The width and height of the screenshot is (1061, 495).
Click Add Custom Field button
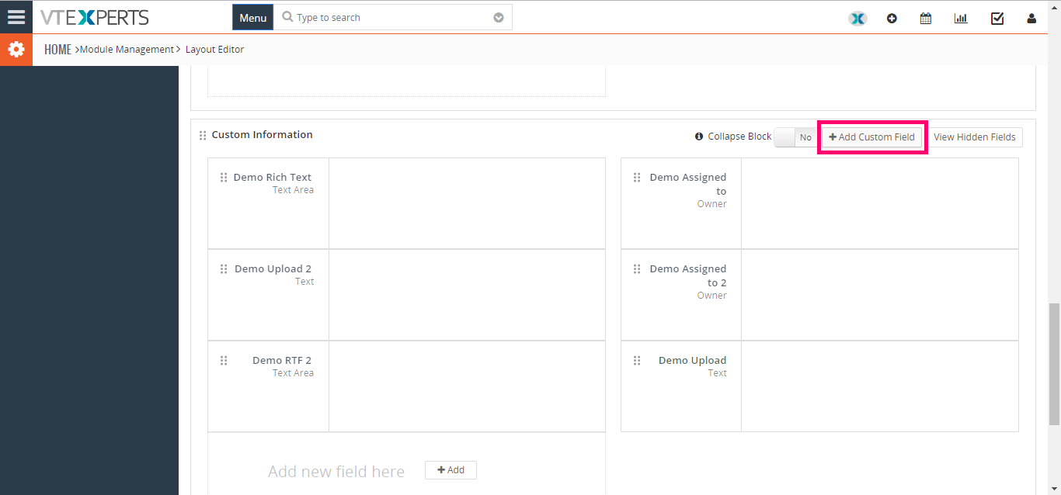871,137
